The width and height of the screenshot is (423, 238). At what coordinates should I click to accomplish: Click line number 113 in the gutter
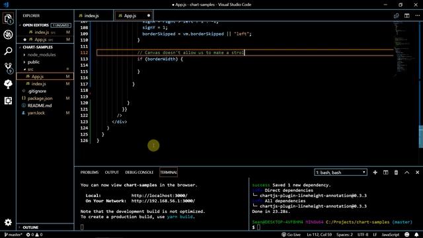point(84,59)
